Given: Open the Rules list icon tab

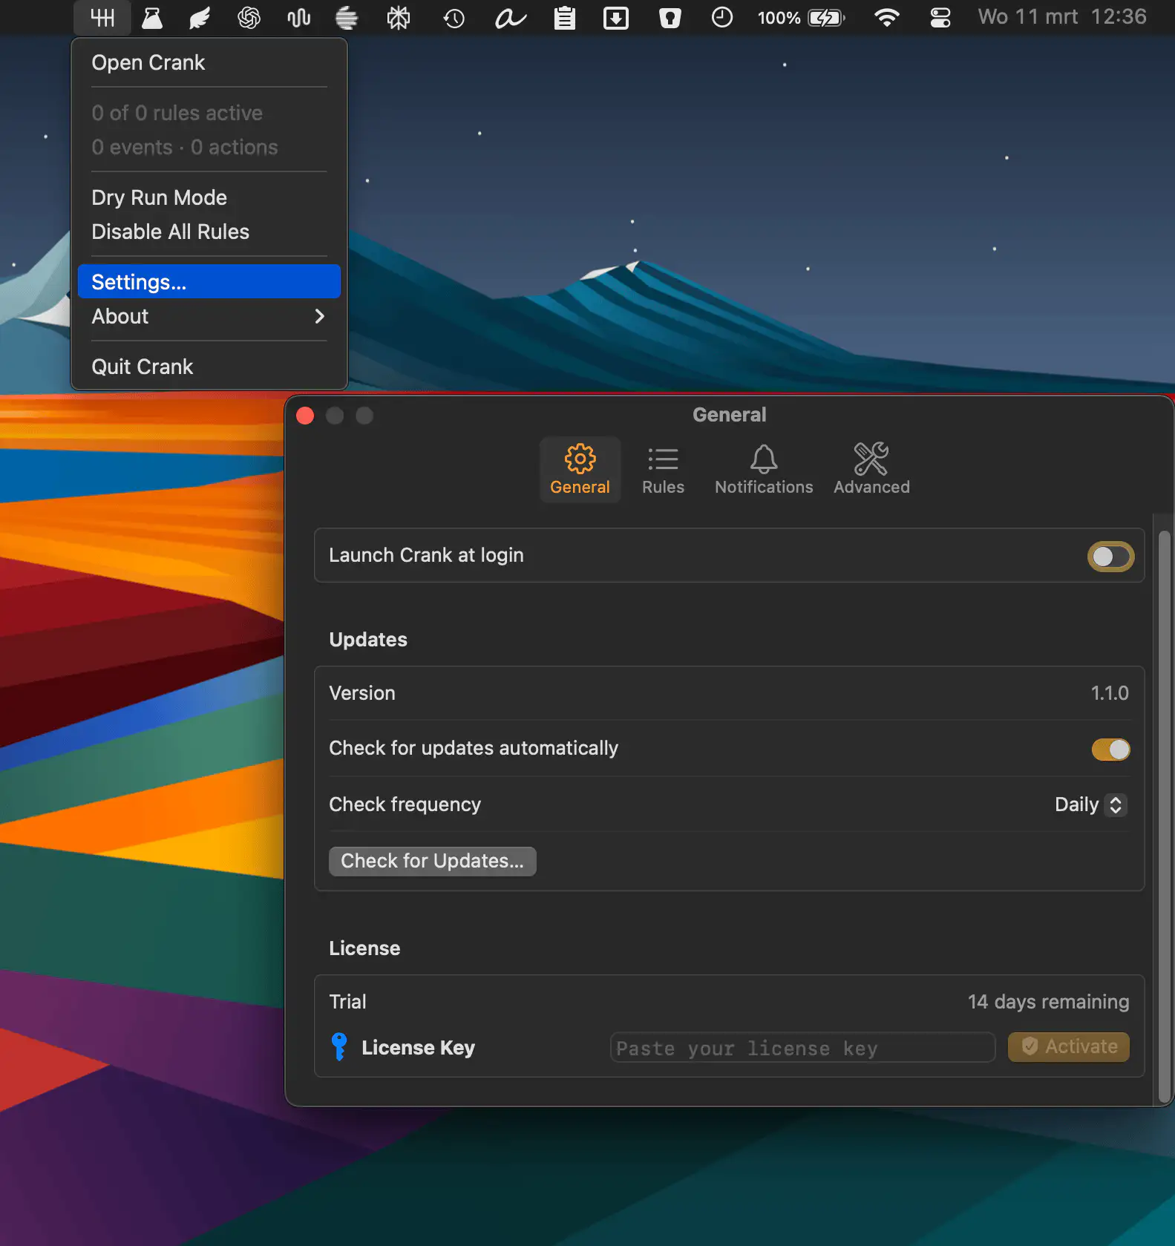Looking at the screenshot, I should [663, 469].
